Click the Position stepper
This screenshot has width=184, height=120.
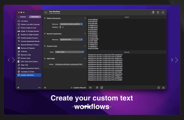pyautogui.click(x=60, y=27)
